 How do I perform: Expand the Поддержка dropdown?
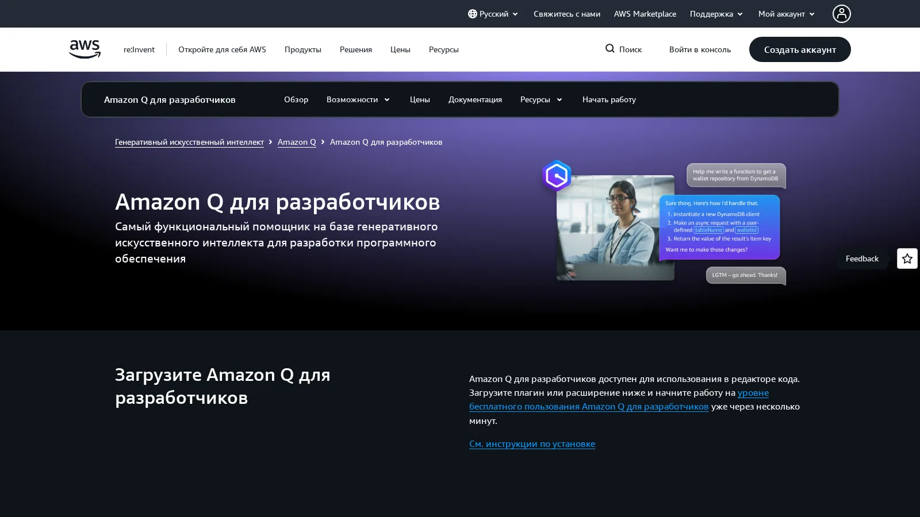(x=716, y=14)
